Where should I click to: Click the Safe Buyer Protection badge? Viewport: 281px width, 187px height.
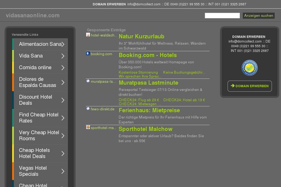[x=250, y=68]
